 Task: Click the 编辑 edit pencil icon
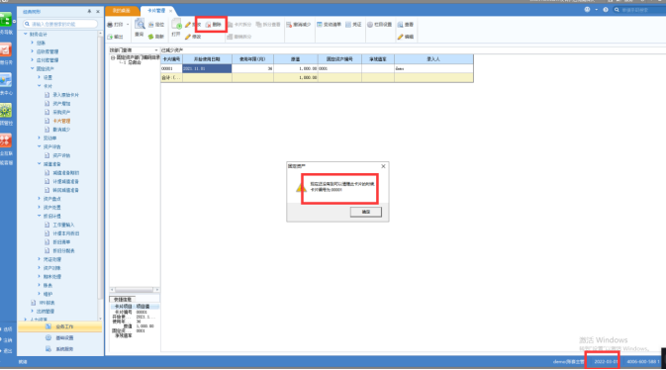pyautogui.click(x=405, y=37)
